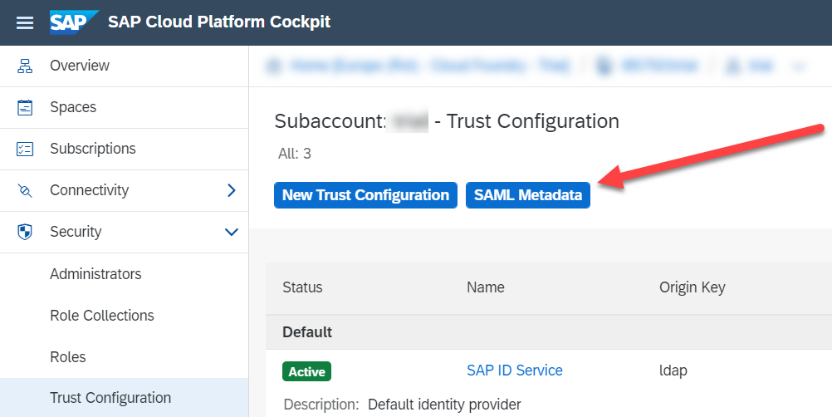Screen dimensions: 832x417
Task: Click the Origin Key column header
Action: tap(692, 287)
